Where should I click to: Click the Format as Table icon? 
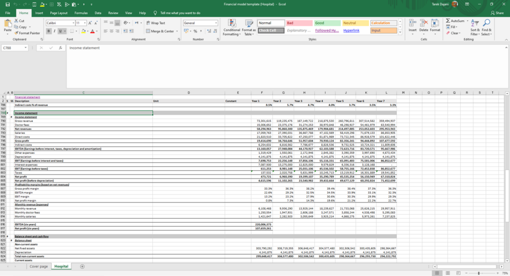tap(249, 27)
